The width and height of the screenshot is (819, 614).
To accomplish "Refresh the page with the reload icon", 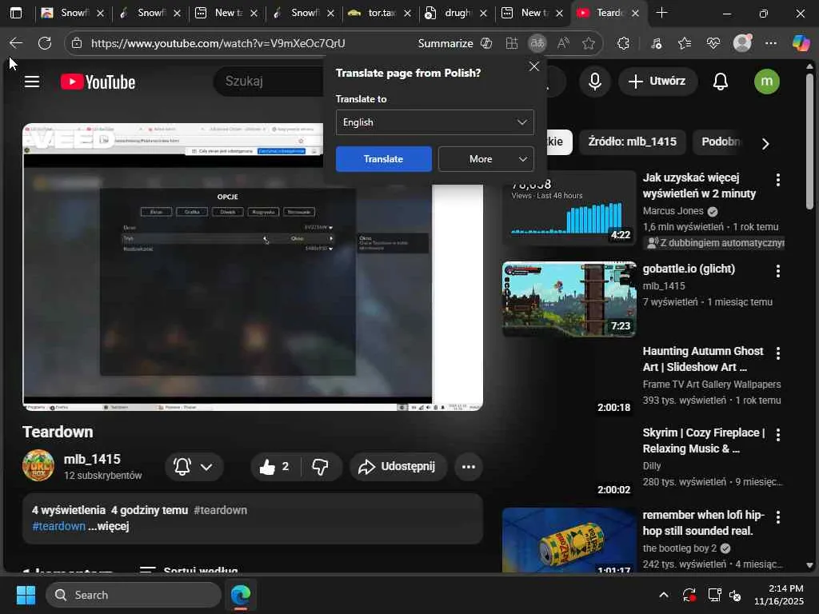I will [x=45, y=43].
